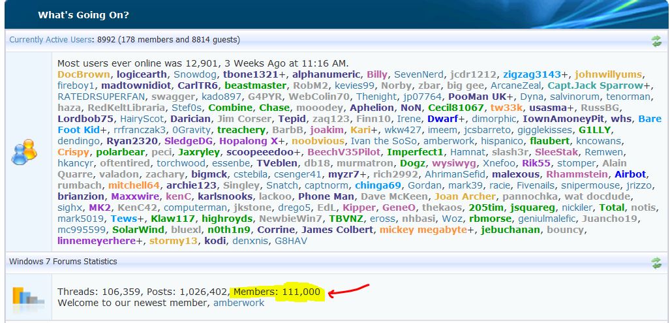Select PooMan UK user link

(x=477, y=97)
